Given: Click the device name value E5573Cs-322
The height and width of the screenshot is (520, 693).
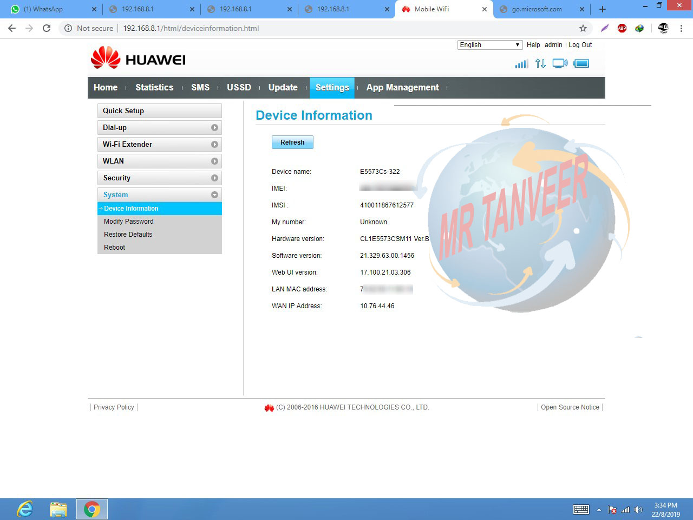Looking at the screenshot, I should pos(380,172).
